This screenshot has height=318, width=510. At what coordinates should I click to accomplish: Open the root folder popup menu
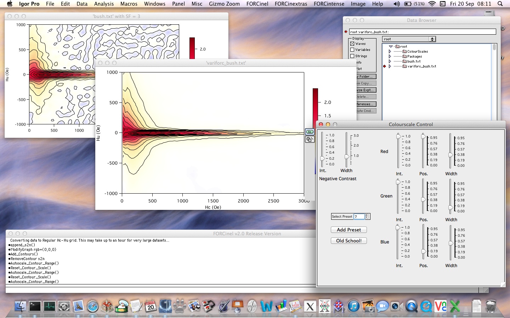[409, 39]
